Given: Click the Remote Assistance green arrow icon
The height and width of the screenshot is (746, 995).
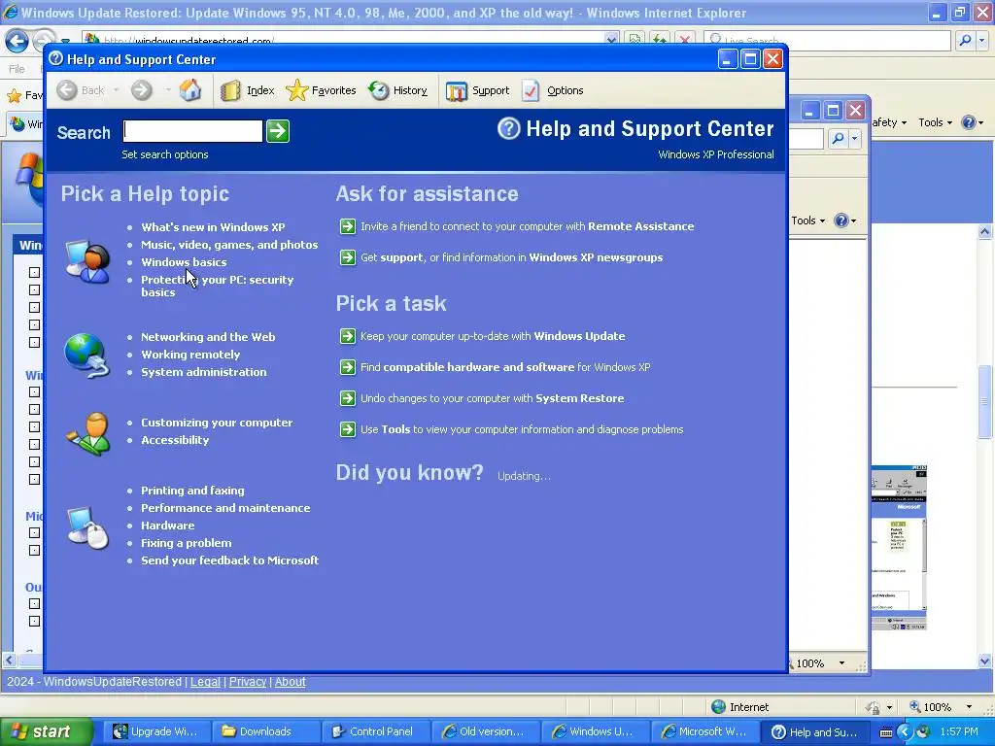Looking at the screenshot, I should pos(347,226).
